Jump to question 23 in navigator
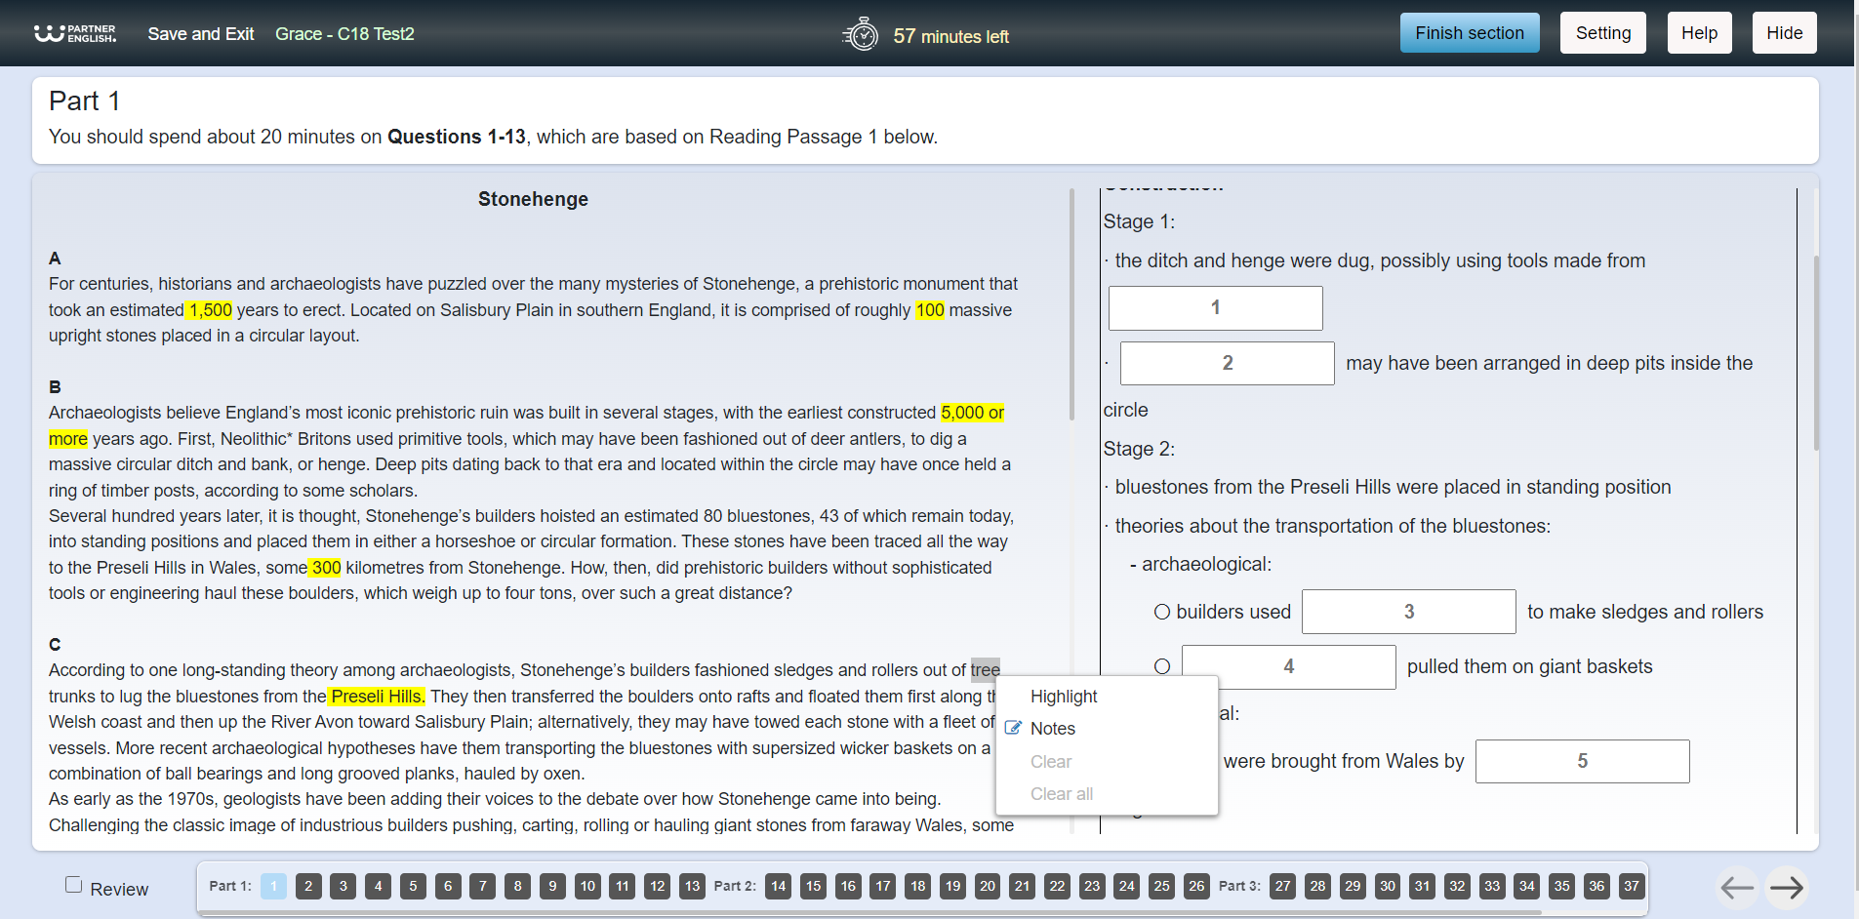The width and height of the screenshot is (1859, 919). [x=1092, y=886]
